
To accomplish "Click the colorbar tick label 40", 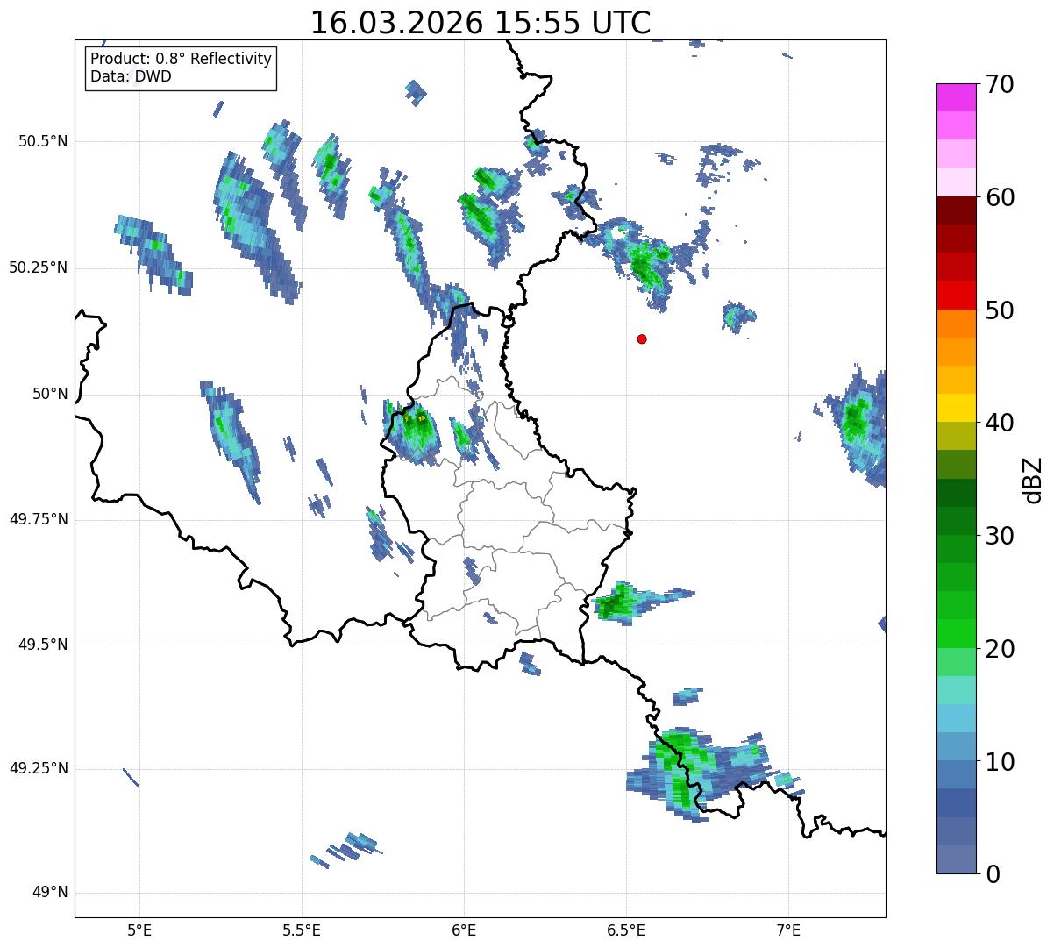I will [1001, 423].
